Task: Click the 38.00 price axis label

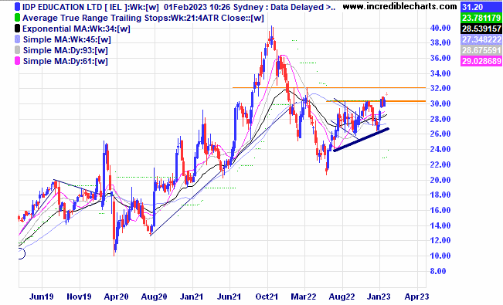Action: point(440,42)
